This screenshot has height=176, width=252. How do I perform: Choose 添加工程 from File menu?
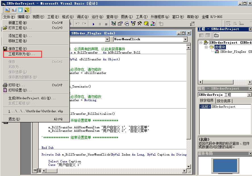35,36
